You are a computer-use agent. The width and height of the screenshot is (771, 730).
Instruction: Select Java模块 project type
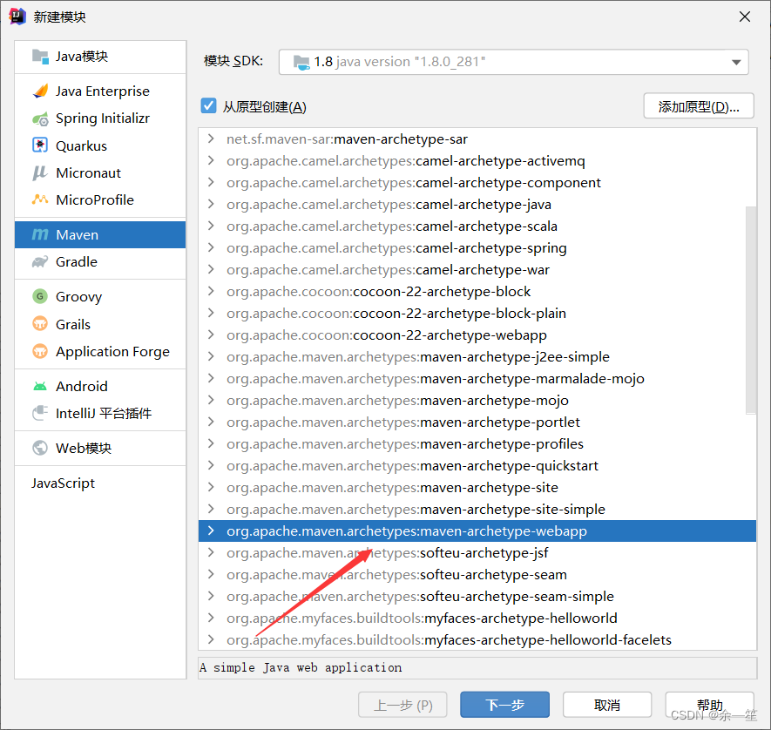(100, 57)
